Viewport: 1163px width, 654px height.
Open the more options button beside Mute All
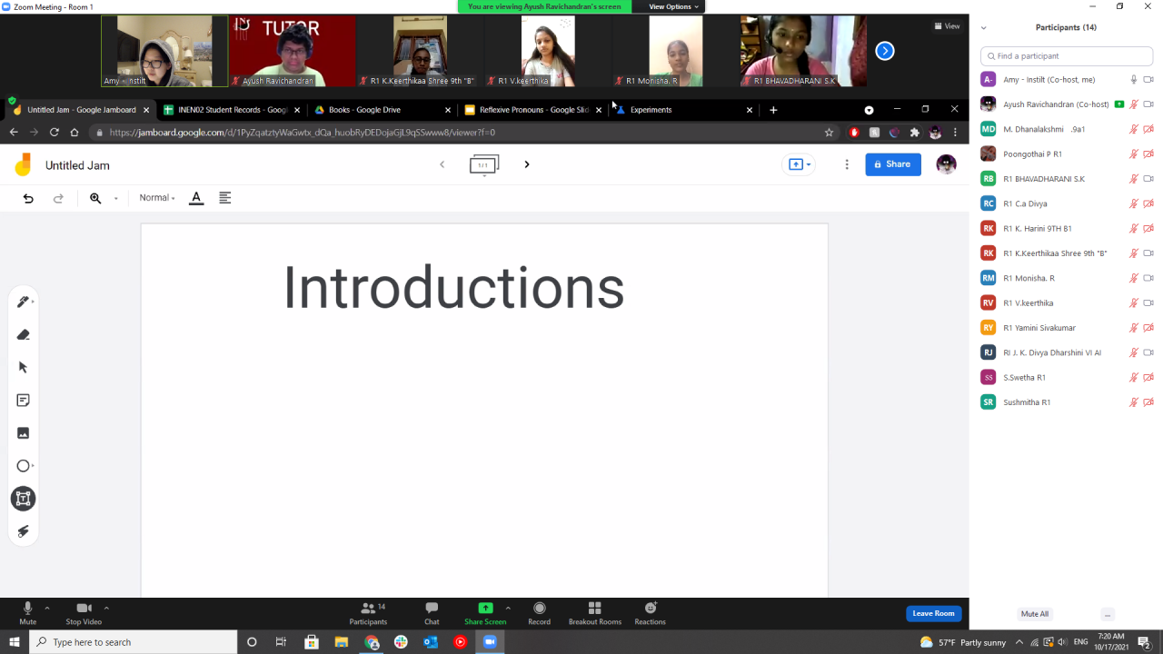[1107, 614]
